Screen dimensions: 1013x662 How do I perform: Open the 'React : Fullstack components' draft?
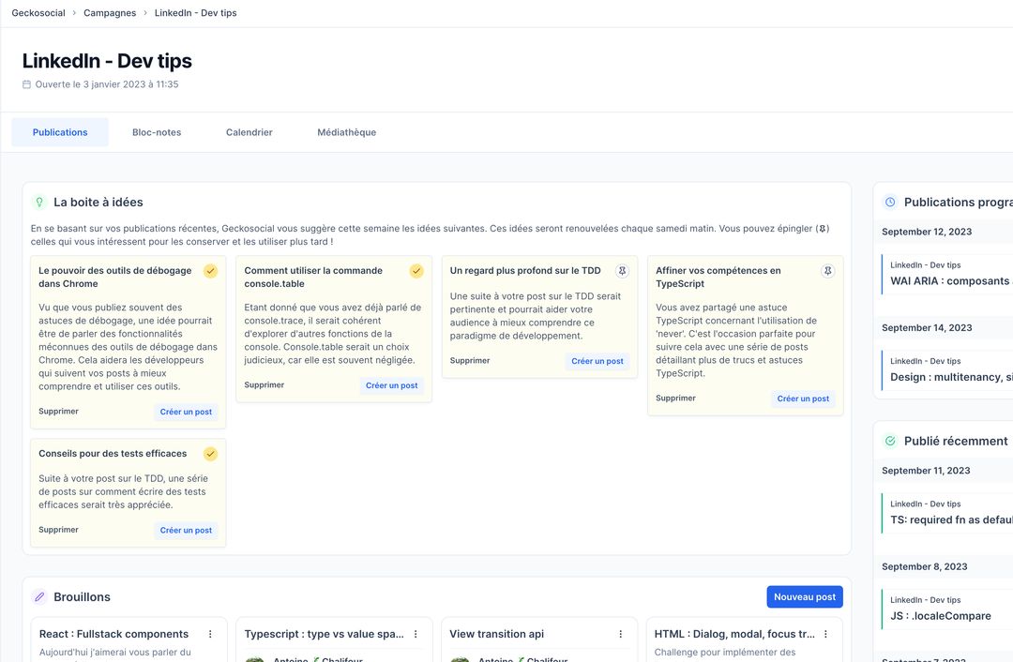(113, 634)
